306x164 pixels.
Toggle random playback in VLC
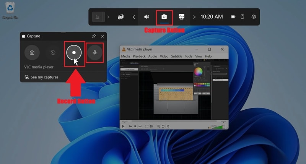tap(168, 127)
